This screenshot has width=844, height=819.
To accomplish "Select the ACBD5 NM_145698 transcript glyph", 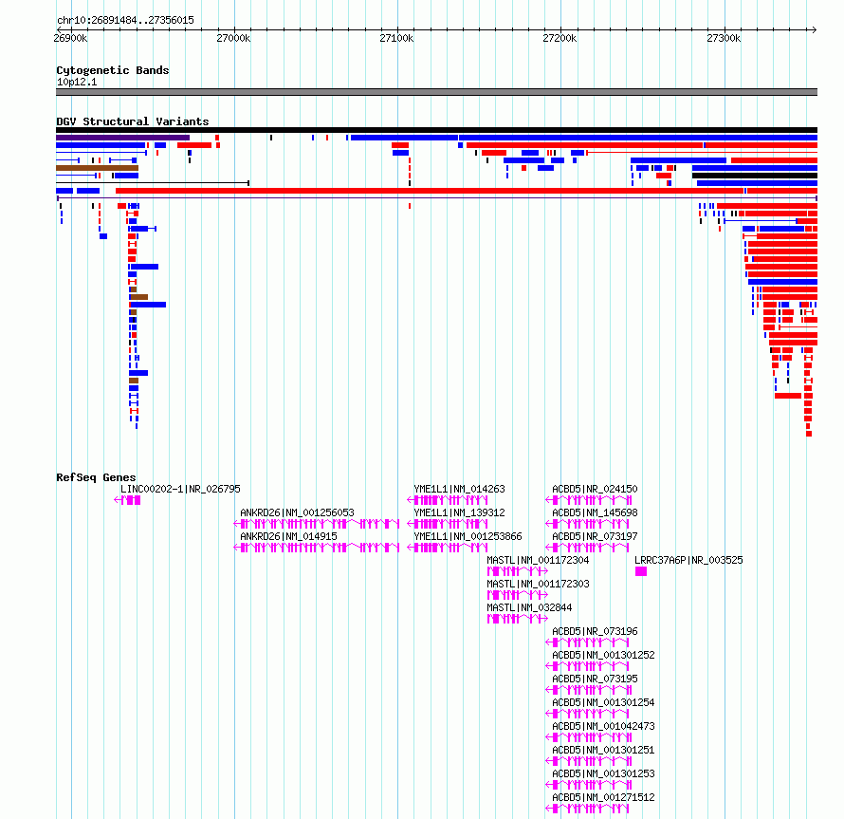I will click(x=587, y=524).
